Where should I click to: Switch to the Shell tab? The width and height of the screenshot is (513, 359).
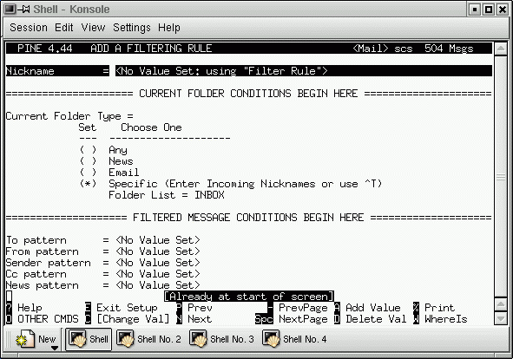89,339
